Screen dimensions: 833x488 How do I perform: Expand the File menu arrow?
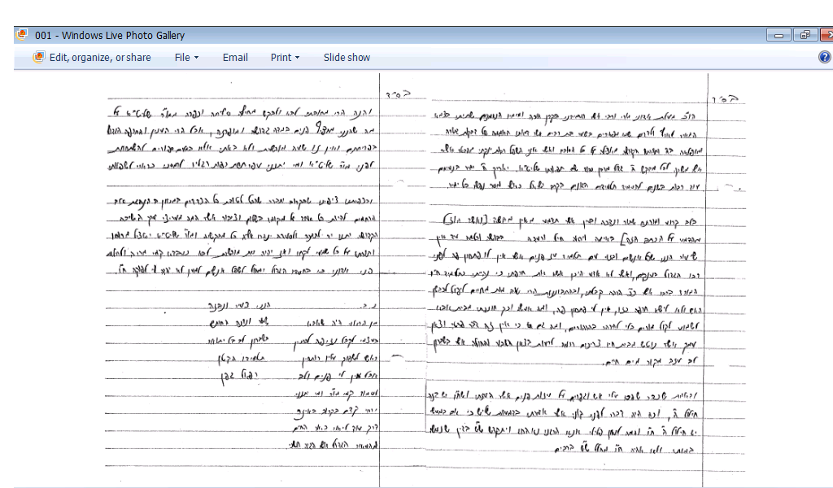[196, 58]
